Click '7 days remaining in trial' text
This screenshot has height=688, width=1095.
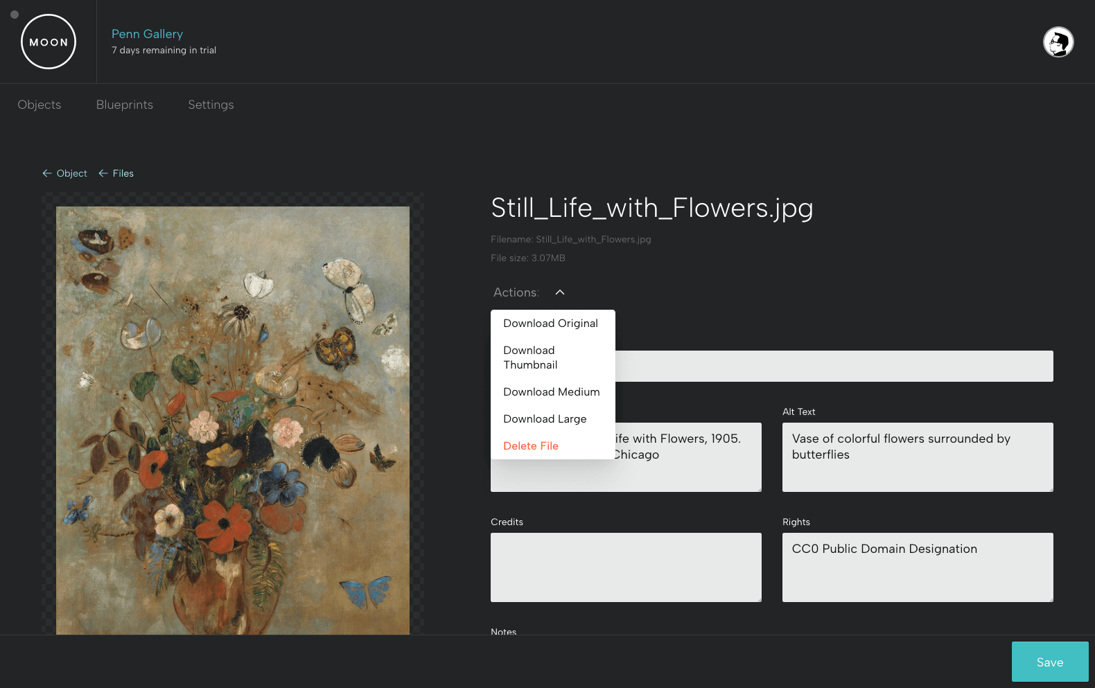[164, 50]
